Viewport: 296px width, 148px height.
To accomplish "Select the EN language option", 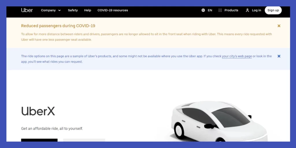I will coord(210,10).
